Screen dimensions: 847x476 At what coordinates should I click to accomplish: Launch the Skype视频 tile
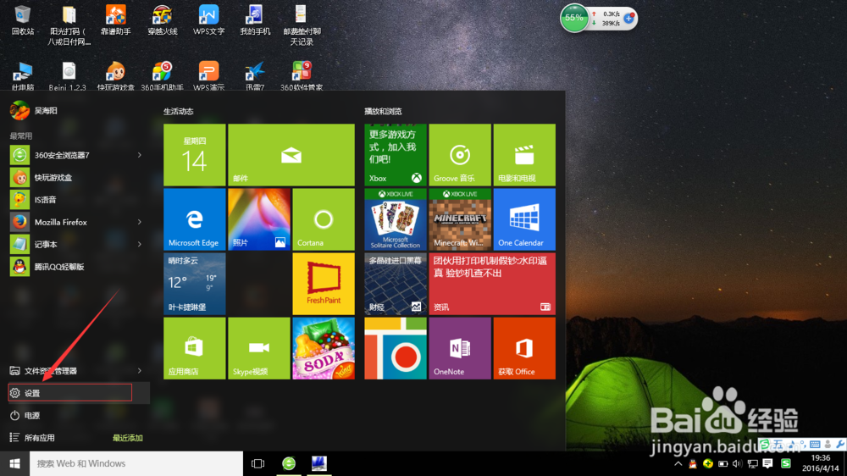[x=258, y=348]
